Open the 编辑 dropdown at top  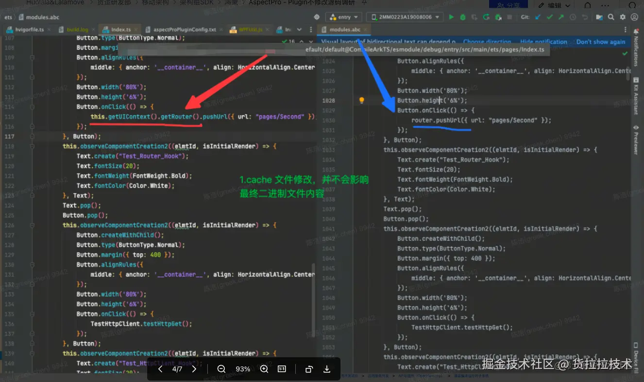555,5
